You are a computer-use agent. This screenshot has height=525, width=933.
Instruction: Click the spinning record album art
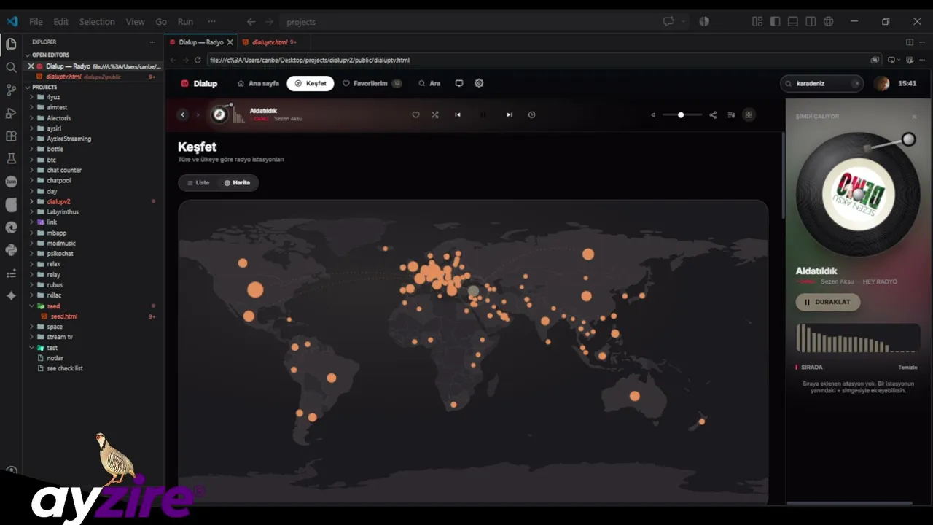coord(858,195)
